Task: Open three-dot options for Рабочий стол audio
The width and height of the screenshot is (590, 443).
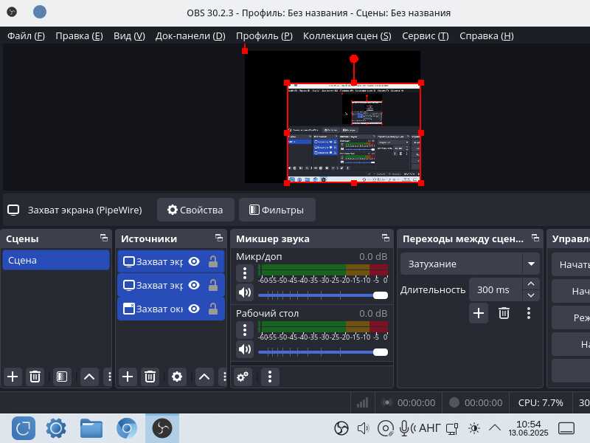Action: coord(245,329)
